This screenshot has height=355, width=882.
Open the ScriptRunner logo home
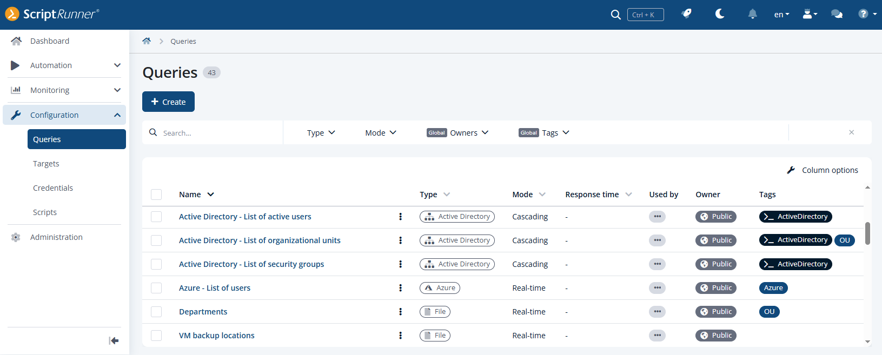[52, 14]
